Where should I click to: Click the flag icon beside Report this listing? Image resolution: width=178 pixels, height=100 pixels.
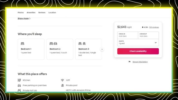(129, 62)
